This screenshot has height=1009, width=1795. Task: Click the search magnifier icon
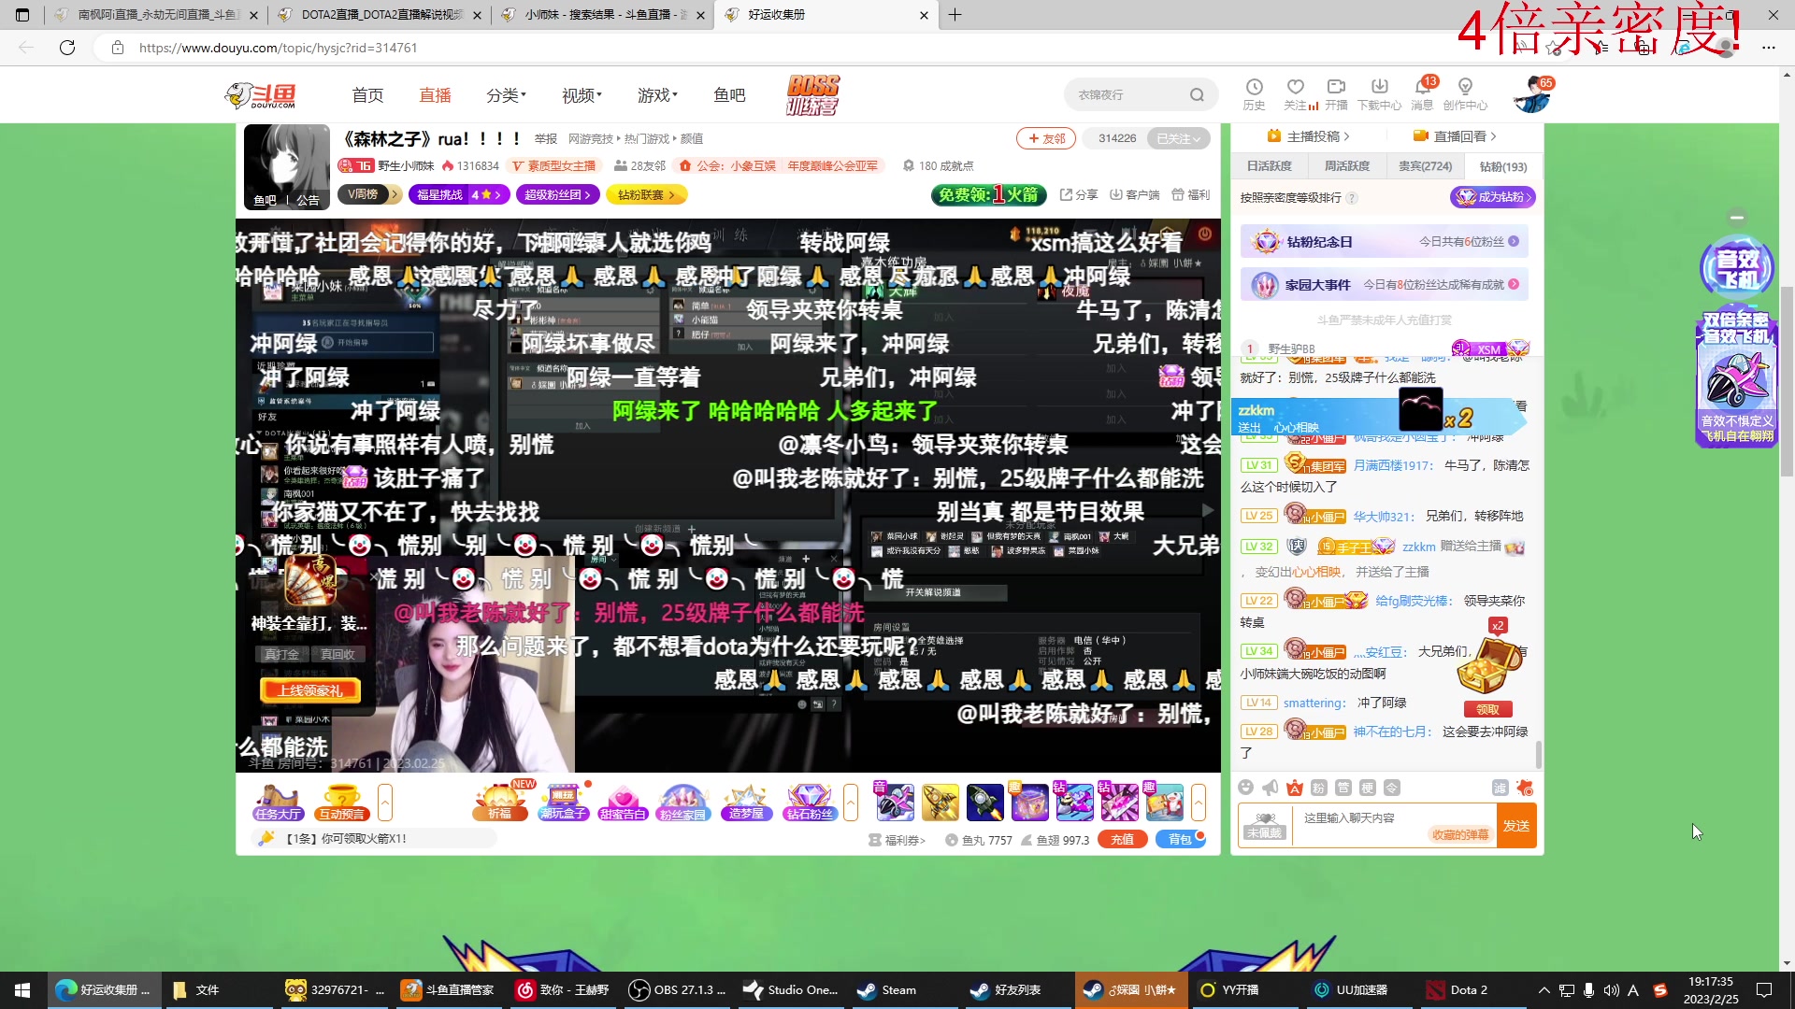point(1197,95)
